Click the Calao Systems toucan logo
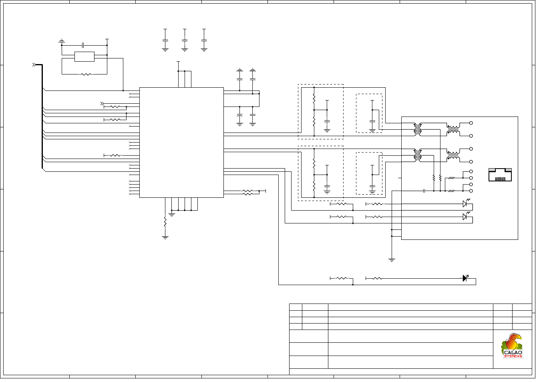Image resolution: width=541 pixels, height=382 pixels. (x=513, y=346)
